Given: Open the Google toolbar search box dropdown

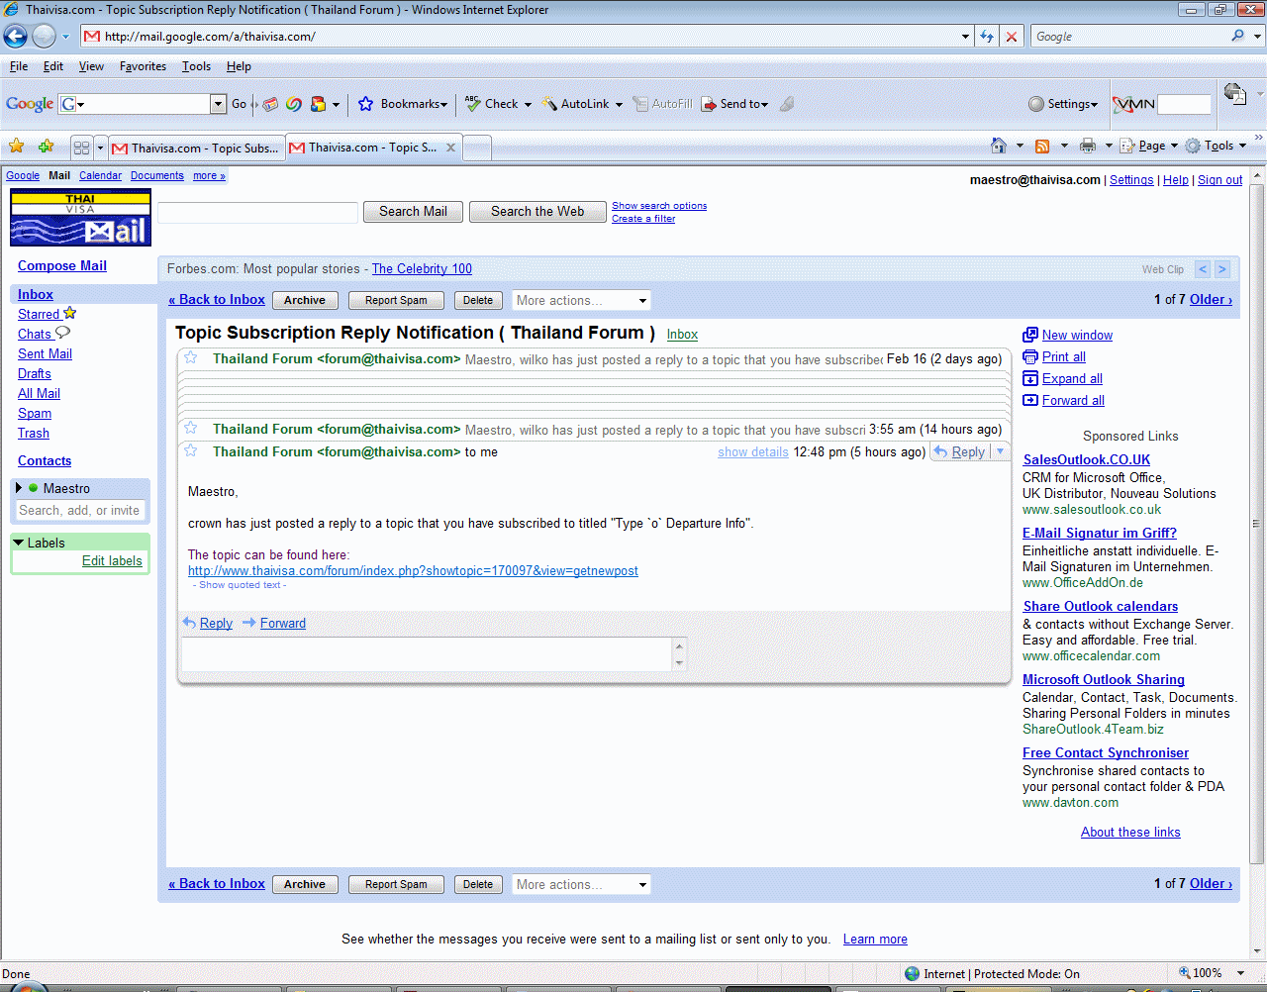Looking at the screenshot, I should (x=218, y=104).
